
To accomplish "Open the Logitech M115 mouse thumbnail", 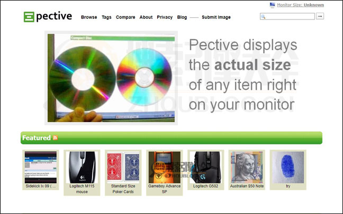I will (82, 168).
